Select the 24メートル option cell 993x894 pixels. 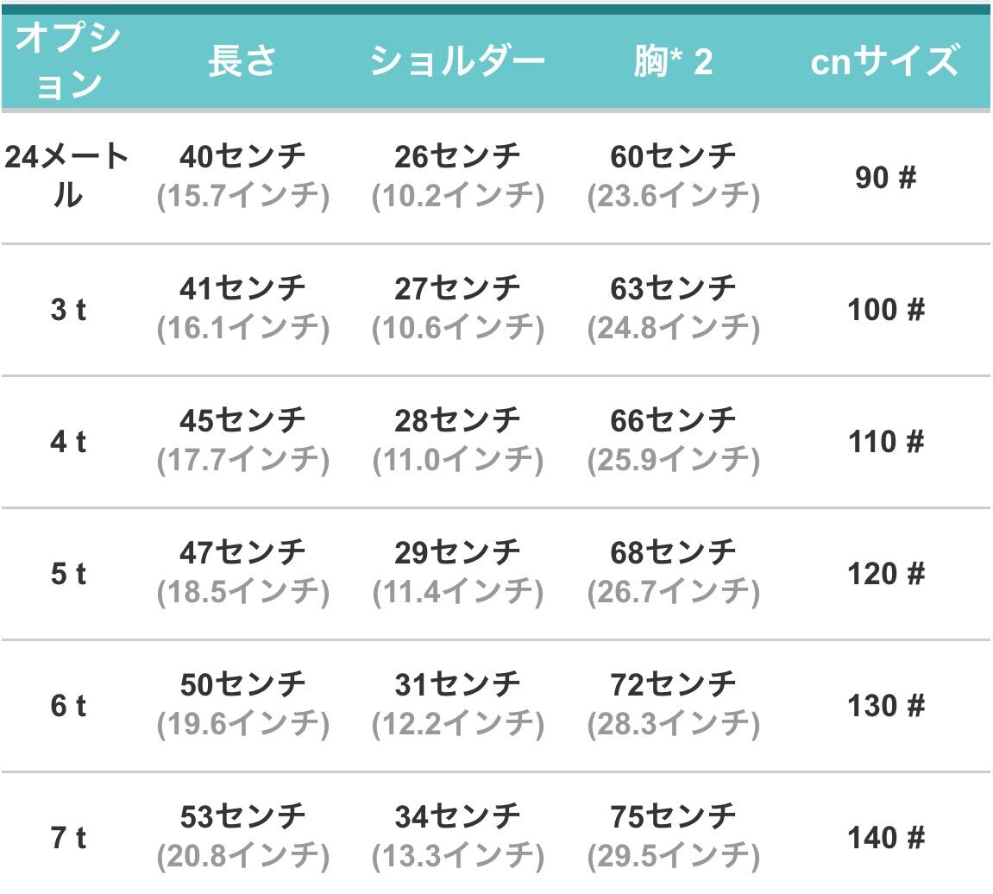coord(67,175)
